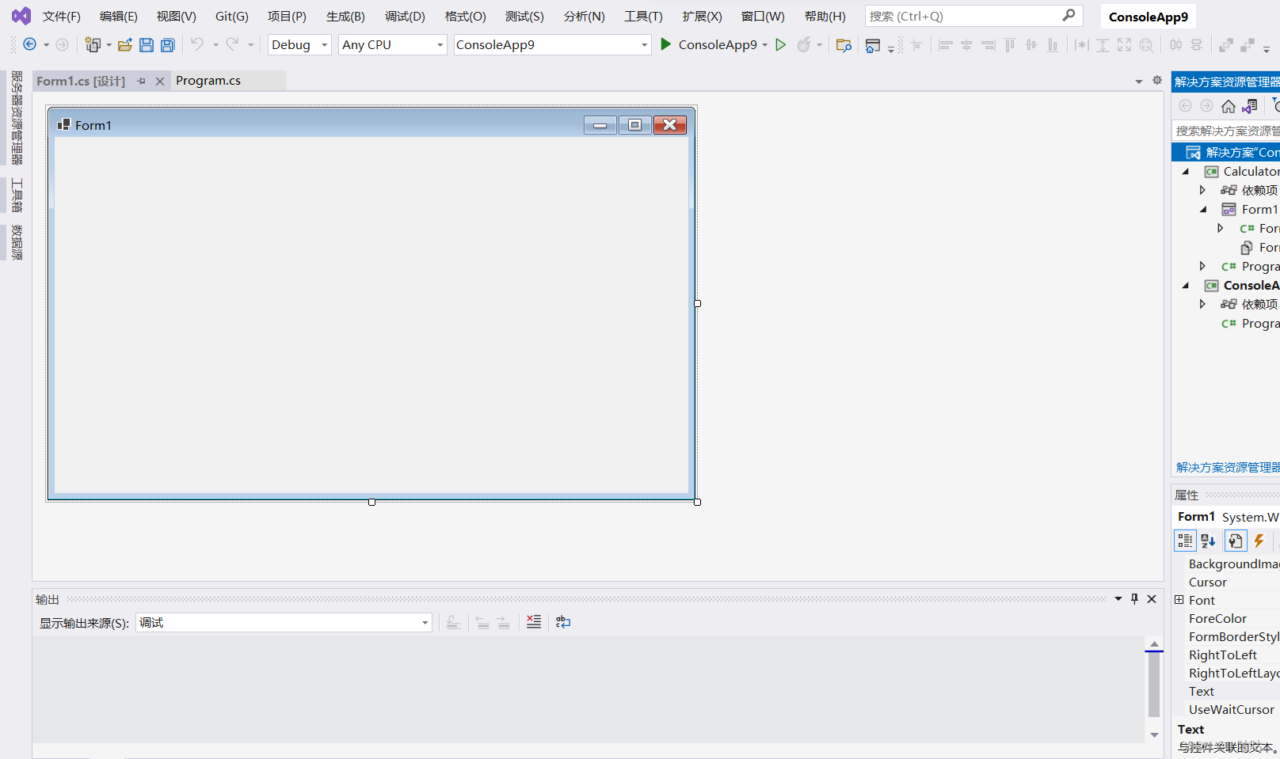
Task: Click the Align Rights layout icon
Action: (x=988, y=45)
